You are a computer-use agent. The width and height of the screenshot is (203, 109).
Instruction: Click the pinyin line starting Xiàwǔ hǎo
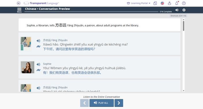tap(85, 44)
